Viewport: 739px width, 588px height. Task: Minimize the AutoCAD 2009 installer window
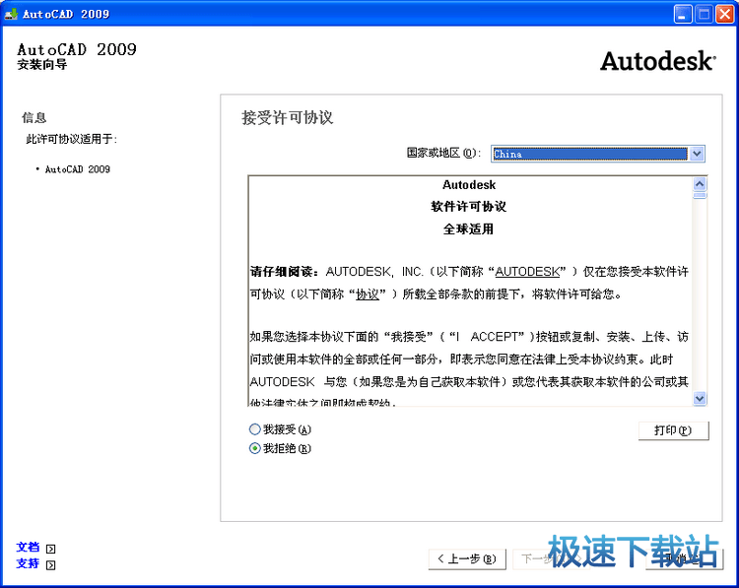point(683,14)
